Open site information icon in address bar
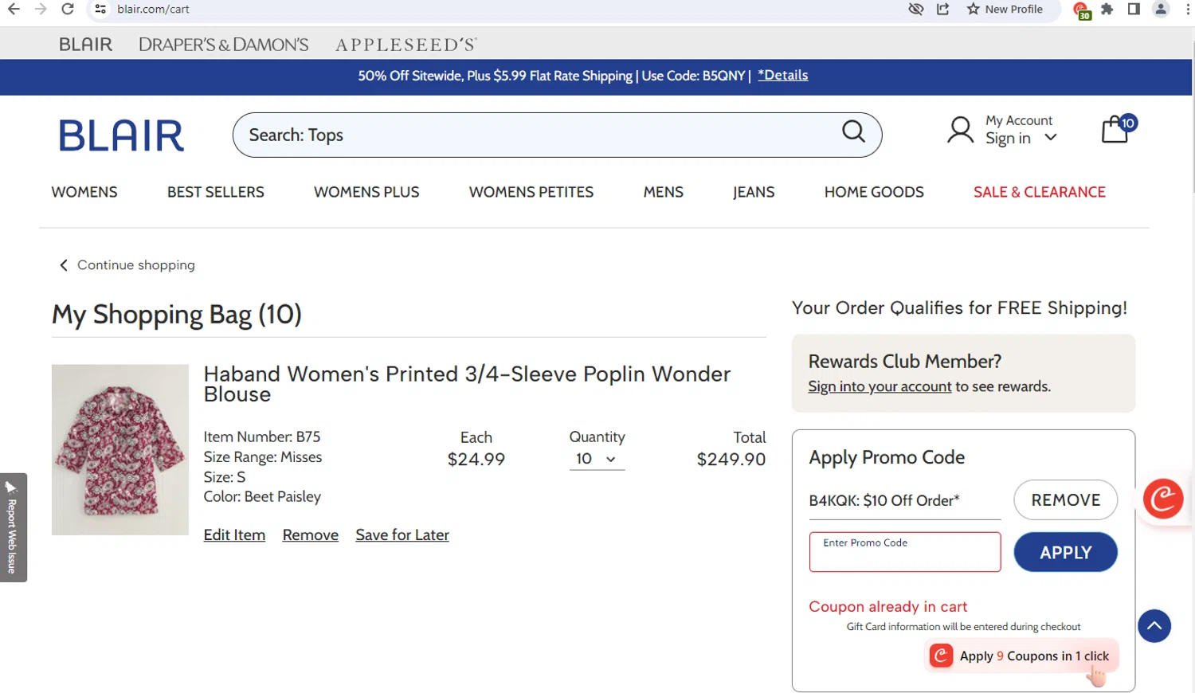Screen dimensions: 1195x693 (x=100, y=9)
